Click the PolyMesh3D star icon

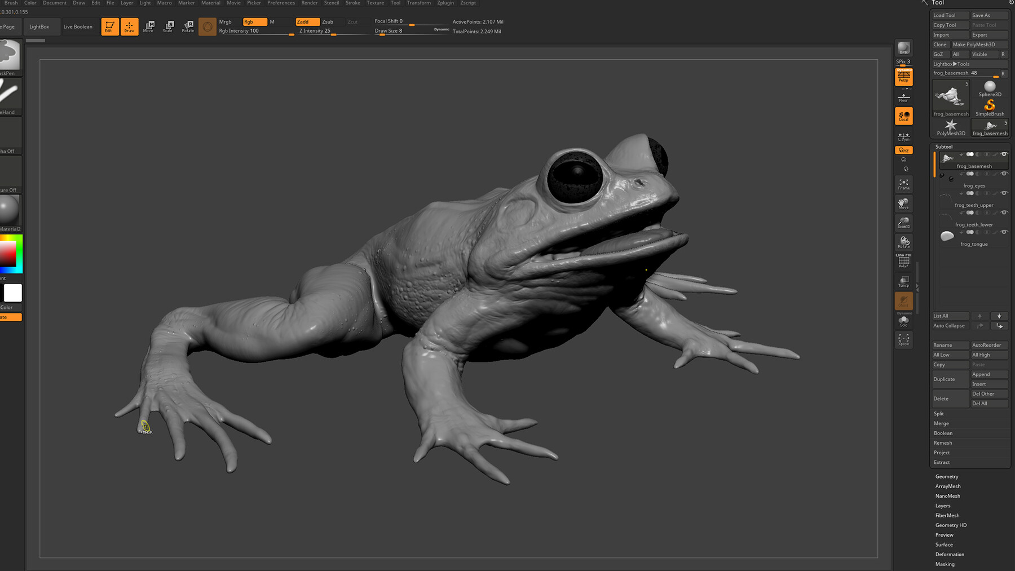[950, 125]
